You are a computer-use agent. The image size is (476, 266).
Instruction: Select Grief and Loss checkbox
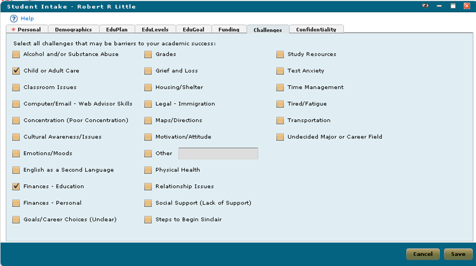click(148, 70)
